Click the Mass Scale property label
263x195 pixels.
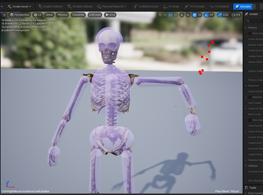pyautogui.click(x=255, y=114)
